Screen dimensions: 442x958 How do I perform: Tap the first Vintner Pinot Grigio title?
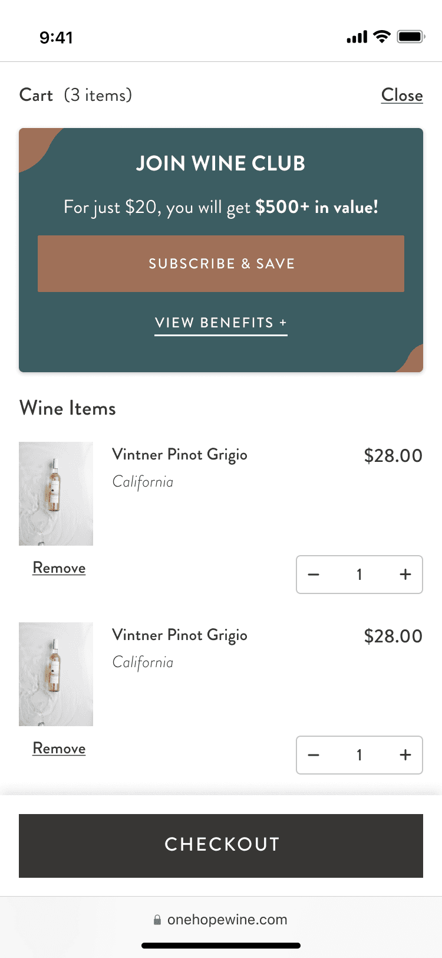180,455
